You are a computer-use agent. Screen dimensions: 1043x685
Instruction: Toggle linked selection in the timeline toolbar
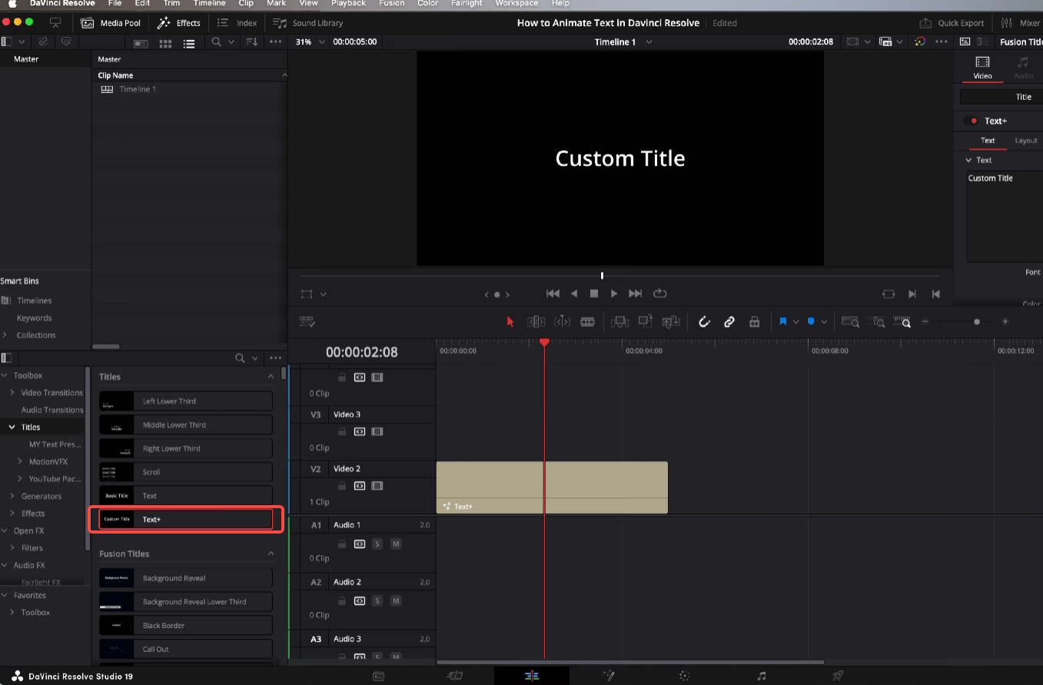tap(729, 321)
